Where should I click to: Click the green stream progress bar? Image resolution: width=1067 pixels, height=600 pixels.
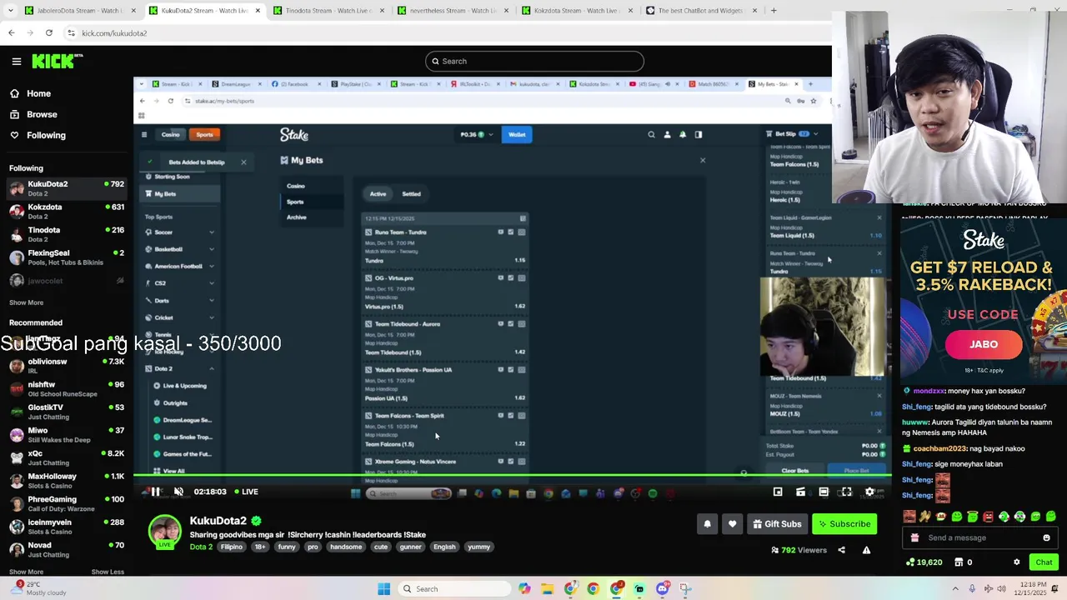click(513, 477)
